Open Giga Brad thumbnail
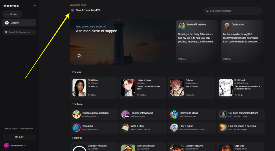 226,148
